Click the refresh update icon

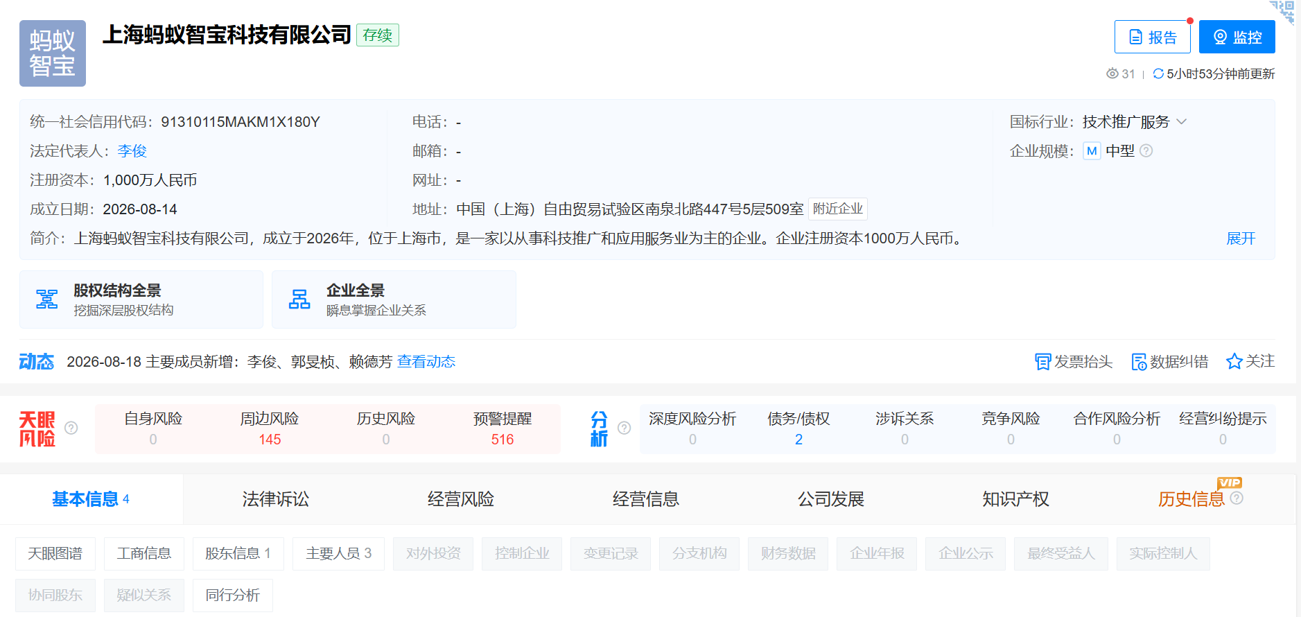[x=1158, y=73]
